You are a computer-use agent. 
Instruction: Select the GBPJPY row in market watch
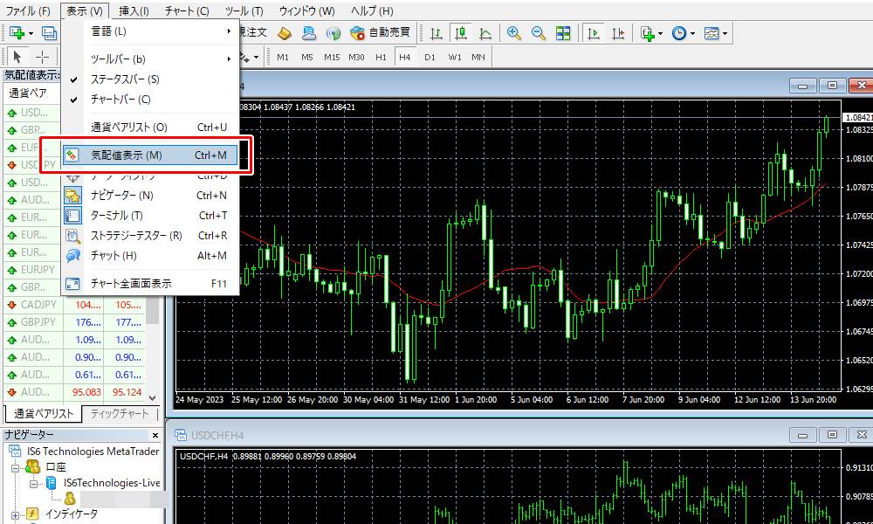[x=38, y=322]
